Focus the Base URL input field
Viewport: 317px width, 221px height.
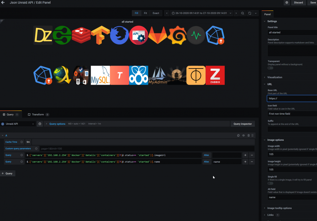[x=292, y=99]
